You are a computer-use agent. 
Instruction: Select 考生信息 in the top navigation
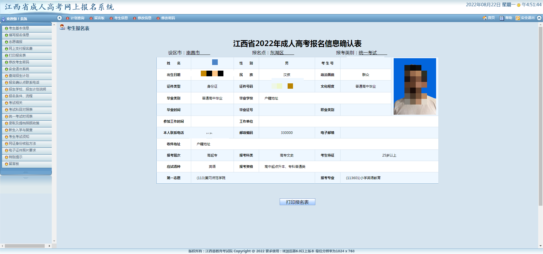[121, 18]
